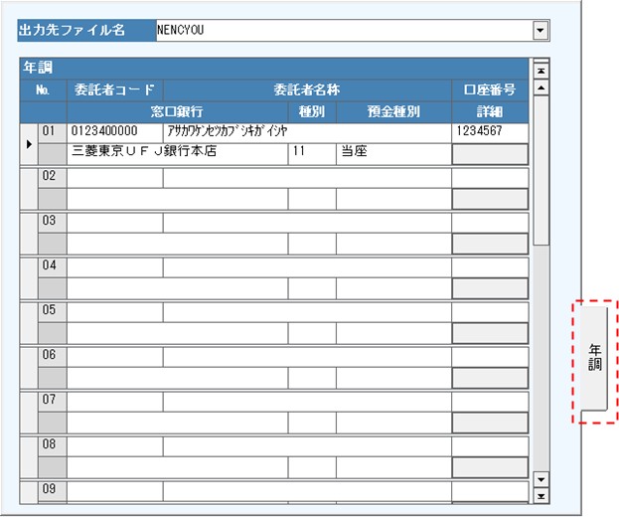Viewport: 619px width, 517px height.
Task: Click the 預金種別 field showing 当座
Action: [392, 153]
